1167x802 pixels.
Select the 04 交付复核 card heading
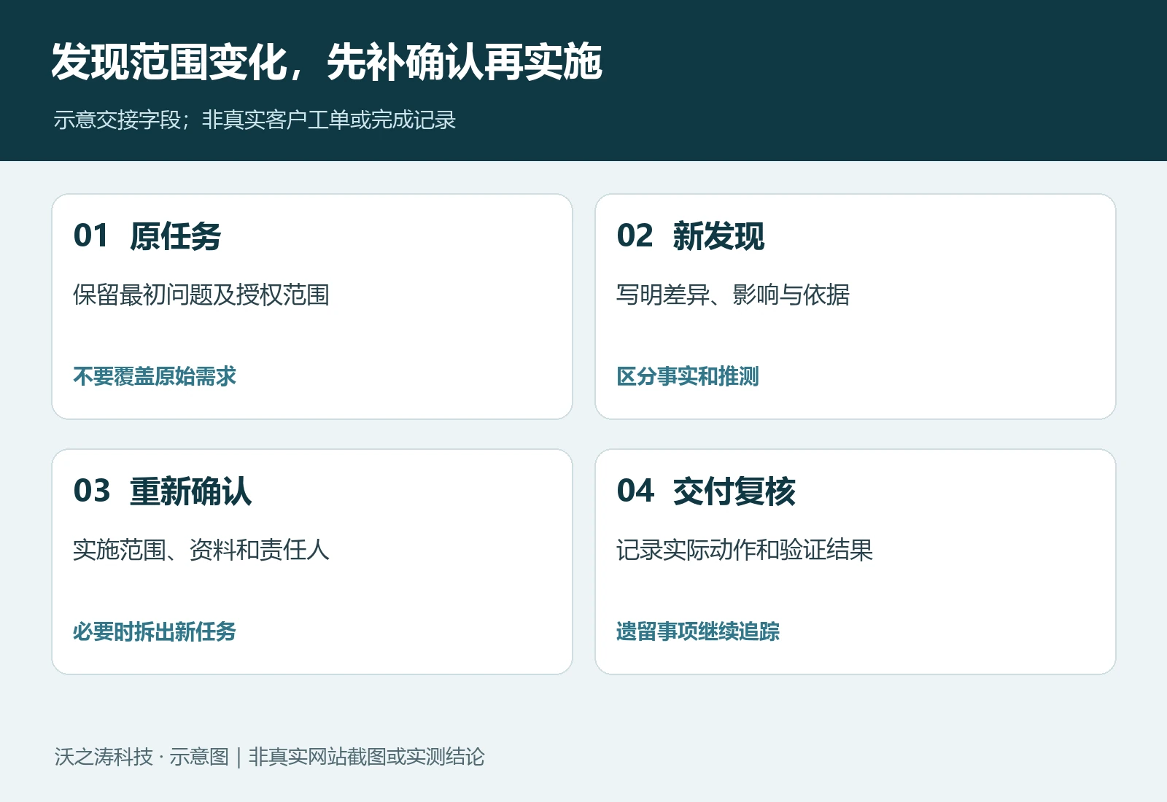coord(706,491)
